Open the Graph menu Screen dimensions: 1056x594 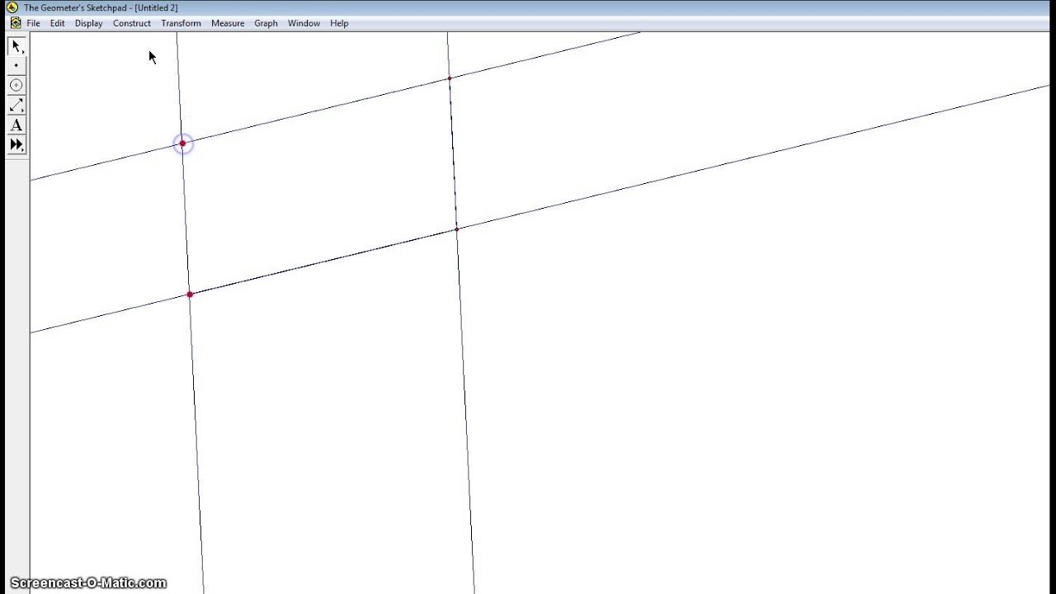click(266, 23)
